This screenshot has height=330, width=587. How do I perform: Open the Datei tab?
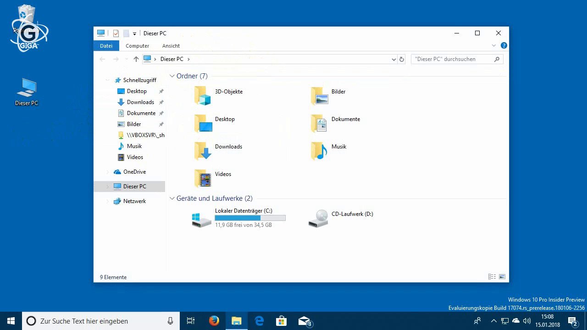click(106, 46)
